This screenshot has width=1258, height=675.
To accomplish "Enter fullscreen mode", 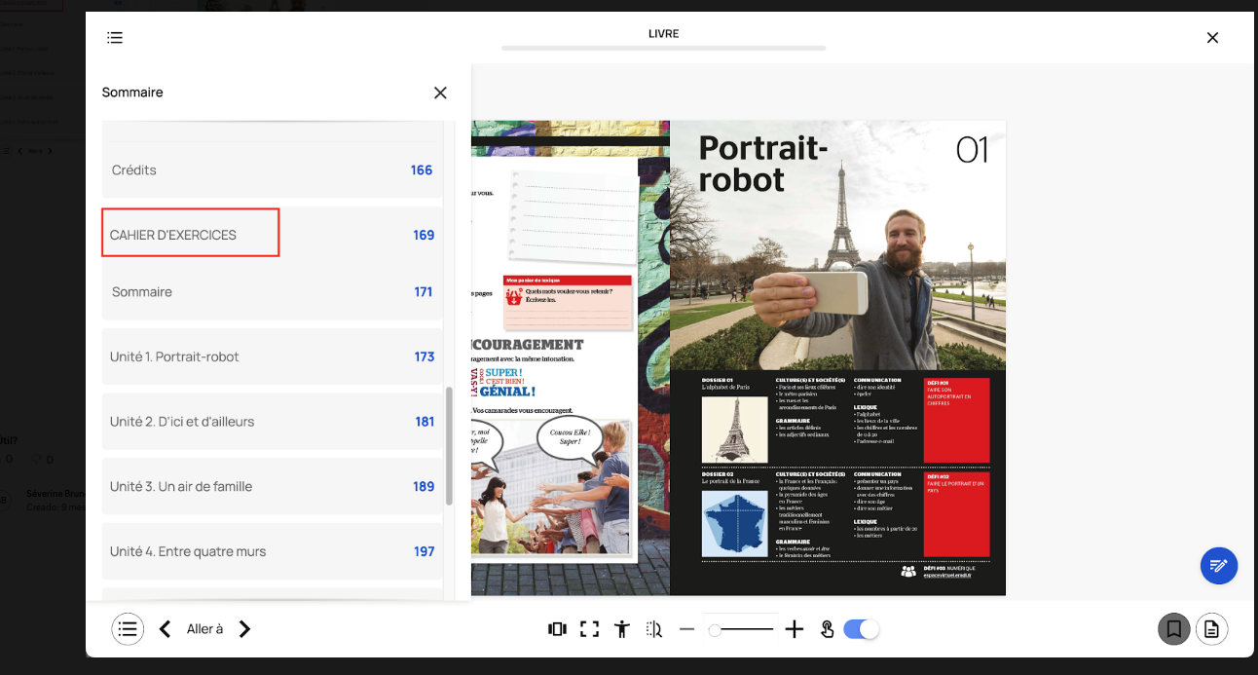I will [589, 629].
